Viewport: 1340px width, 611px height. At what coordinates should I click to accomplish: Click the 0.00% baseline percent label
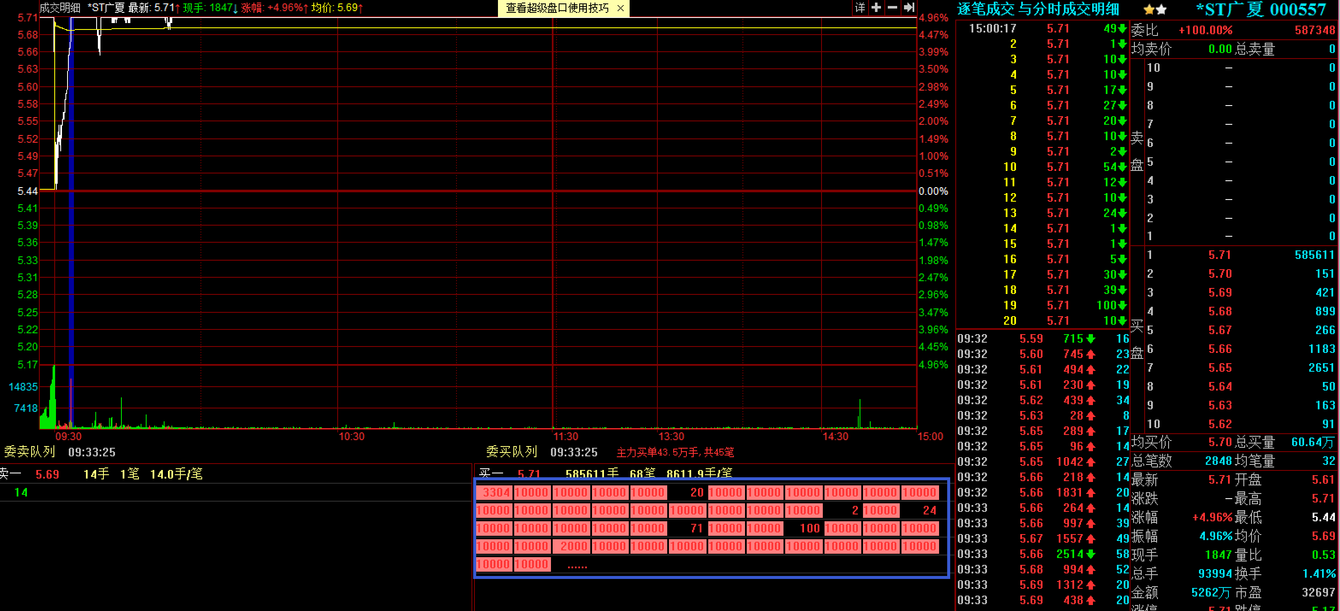(x=933, y=191)
